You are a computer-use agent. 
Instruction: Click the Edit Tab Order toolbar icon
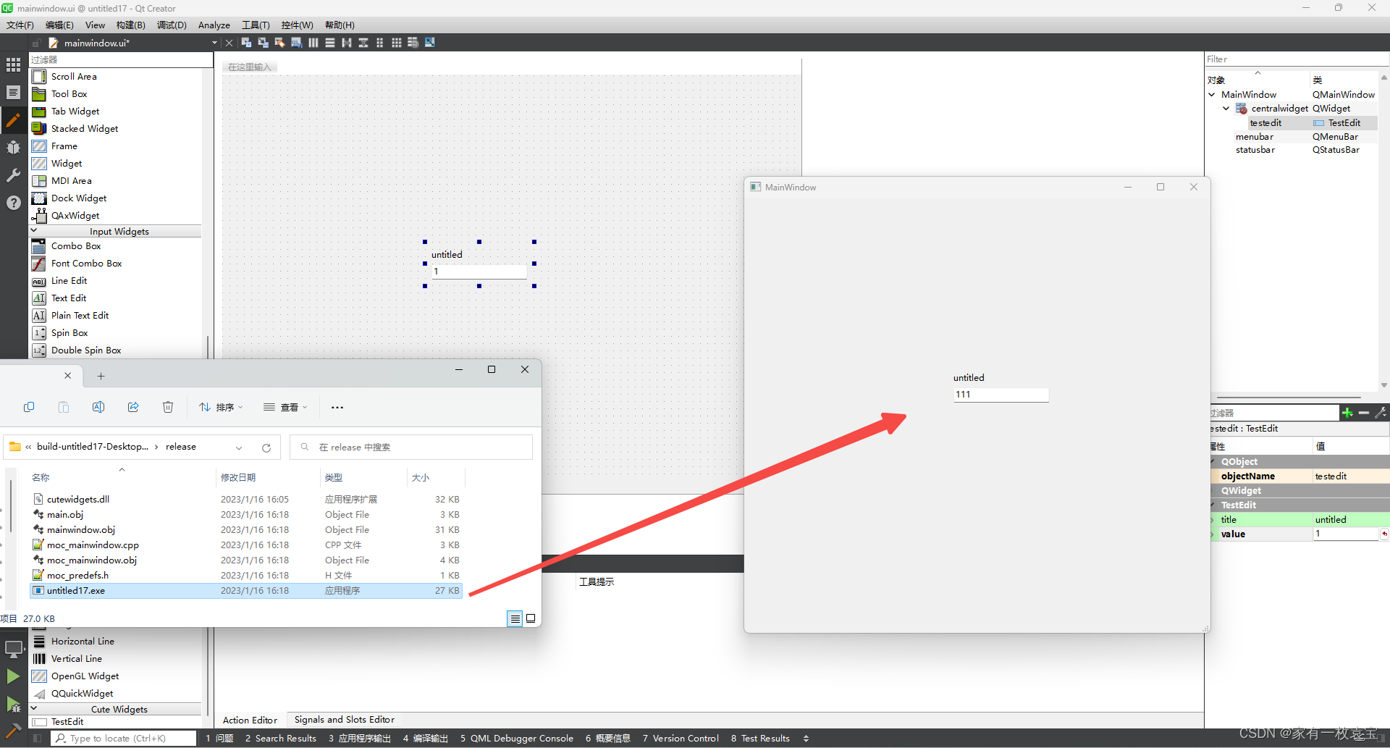point(296,43)
